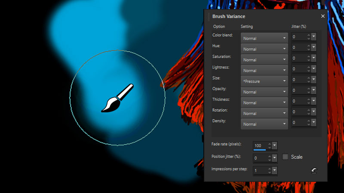Close the Brush Variance panel

(323, 16)
